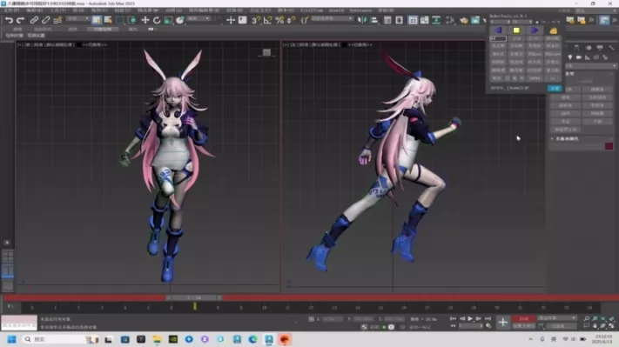Choose the Rectangular Selection Region tool

pos(120,20)
